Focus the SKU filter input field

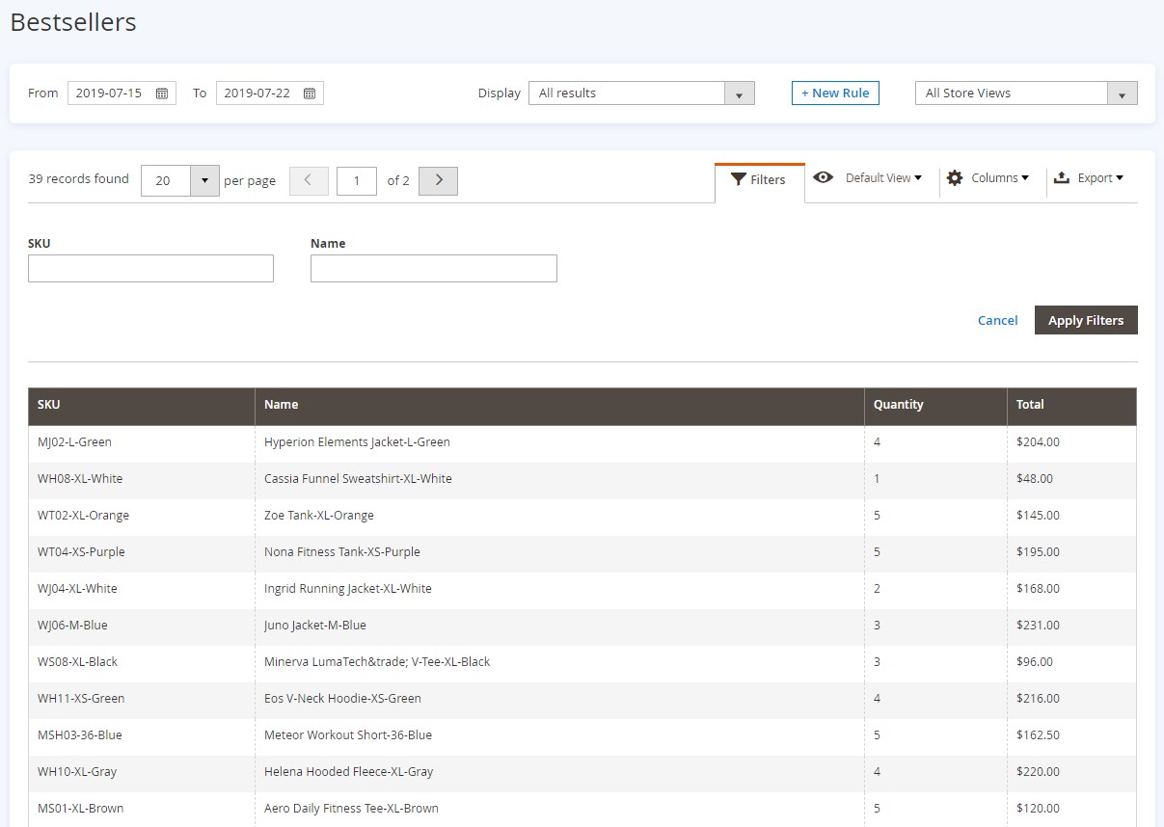click(150, 269)
